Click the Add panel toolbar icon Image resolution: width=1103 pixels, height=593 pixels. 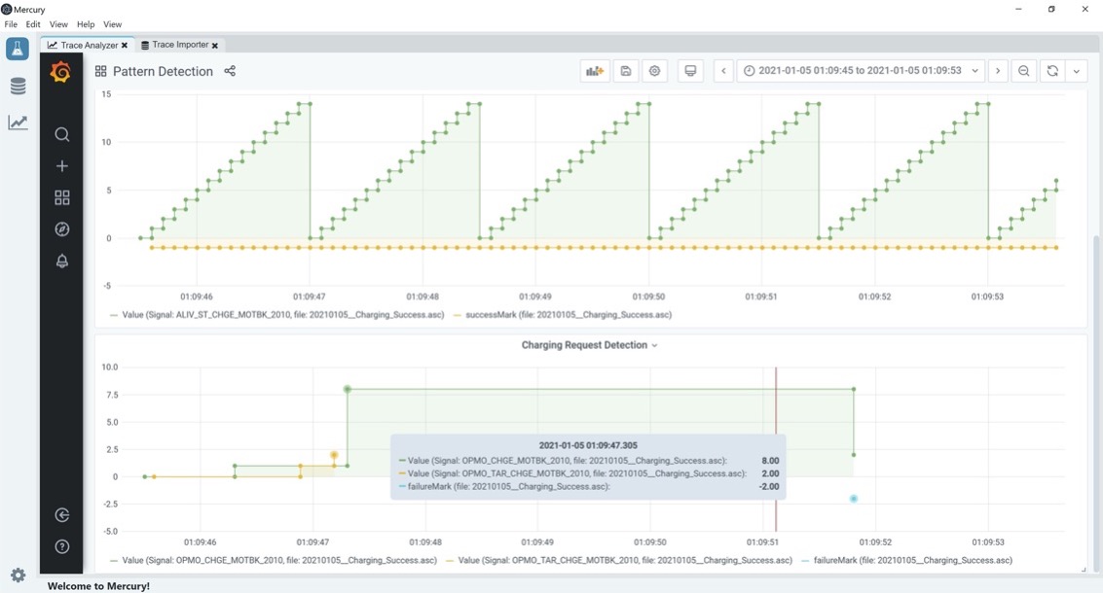tap(594, 71)
